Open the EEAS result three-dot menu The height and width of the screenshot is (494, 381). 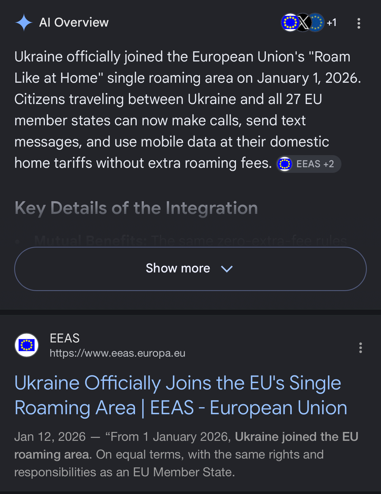(x=360, y=348)
